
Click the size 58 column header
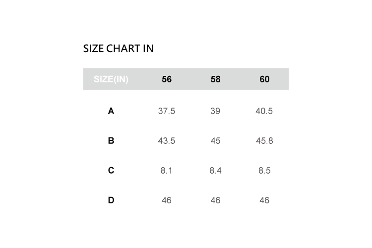tap(215, 79)
